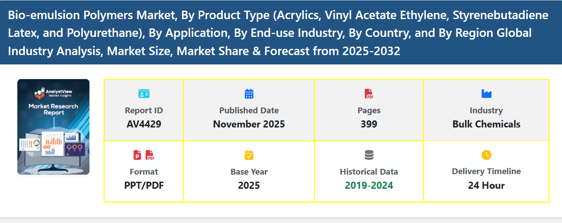Image resolution: width=562 pixels, height=223 pixels.
Task: Click the Bulk Chemicals industry value
Action: 486,124
